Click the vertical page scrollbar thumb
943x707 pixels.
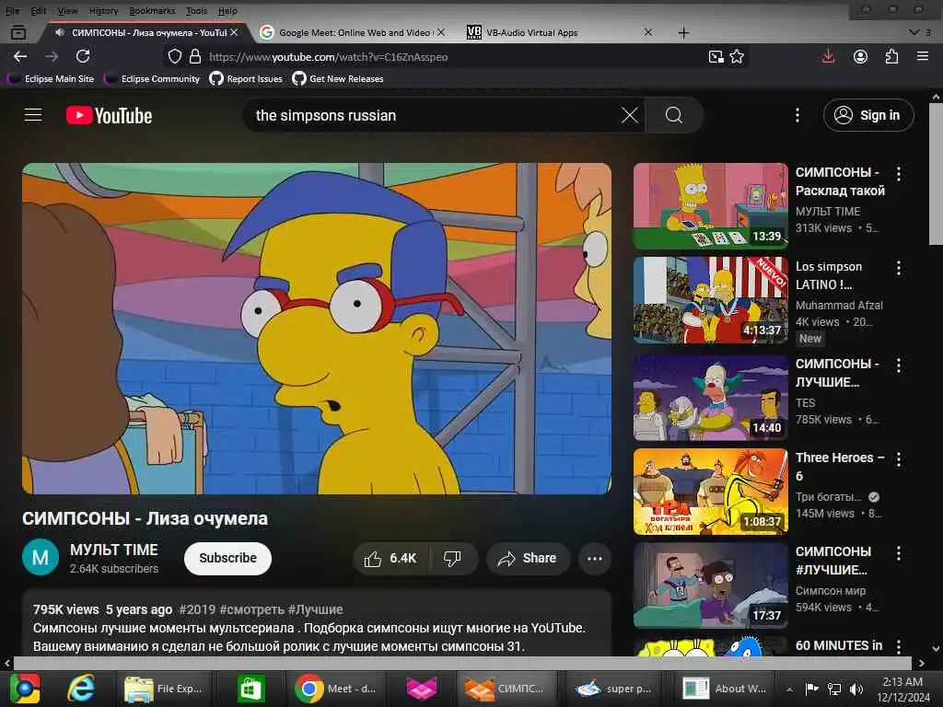pos(936,173)
